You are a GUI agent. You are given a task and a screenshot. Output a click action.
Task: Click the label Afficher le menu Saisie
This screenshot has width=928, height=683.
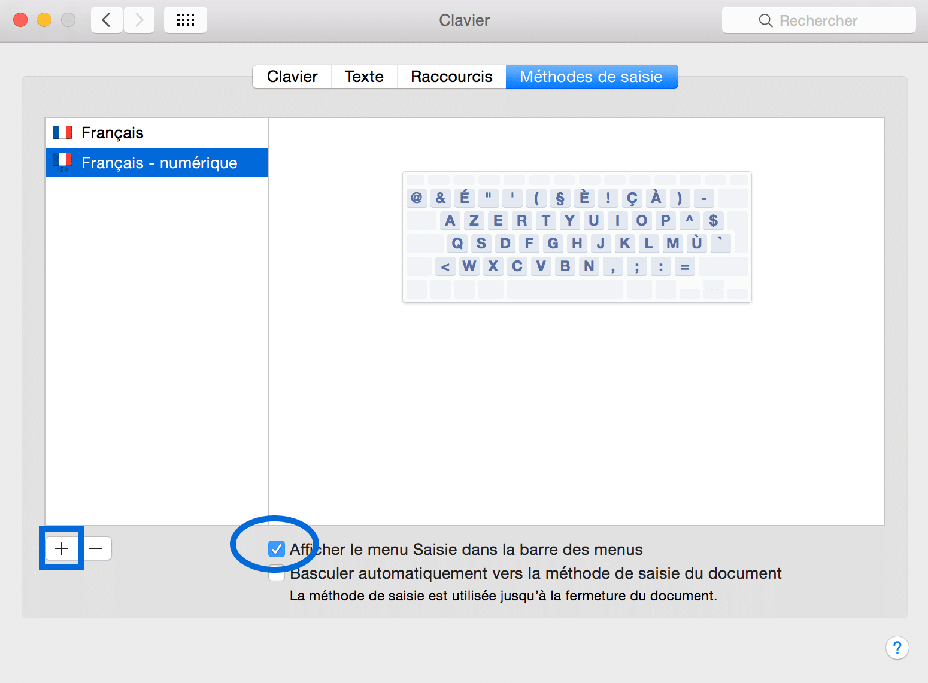(466, 550)
